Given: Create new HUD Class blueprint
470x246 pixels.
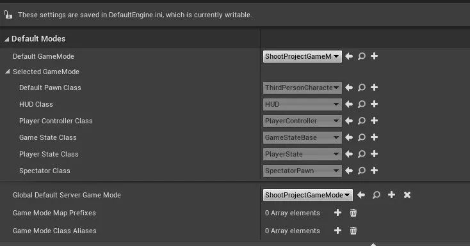Looking at the screenshot, I should pyautogui.click(x=374, y=104).
